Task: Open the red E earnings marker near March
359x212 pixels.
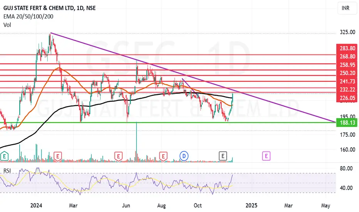Action: point(58,156)
